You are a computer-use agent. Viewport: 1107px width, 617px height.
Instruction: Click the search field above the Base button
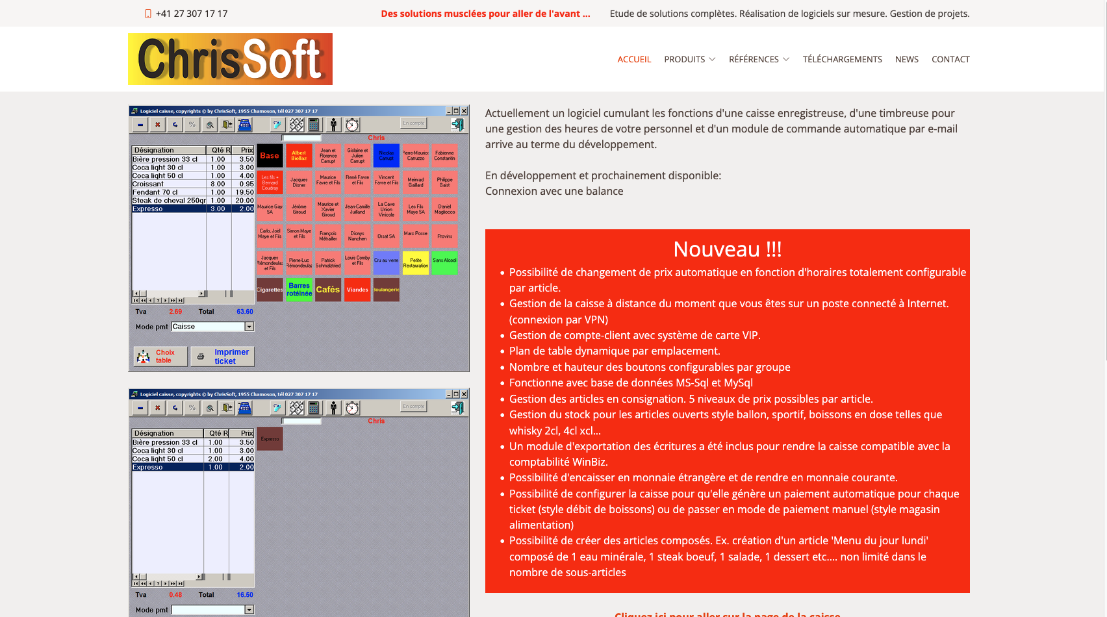tap(302, 138)
